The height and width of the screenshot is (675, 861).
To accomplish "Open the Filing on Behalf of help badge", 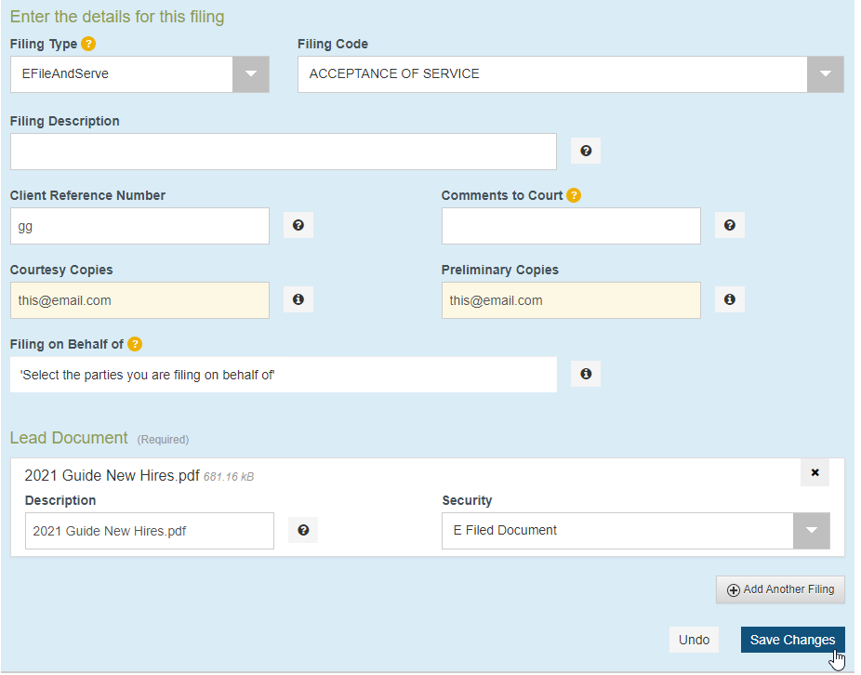I will (135, 344).
